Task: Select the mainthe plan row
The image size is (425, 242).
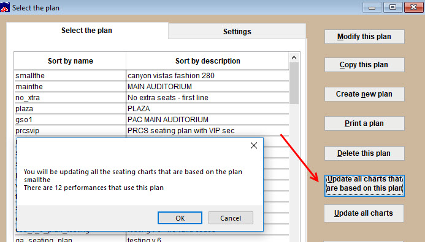Action: (x=151, y=87)
